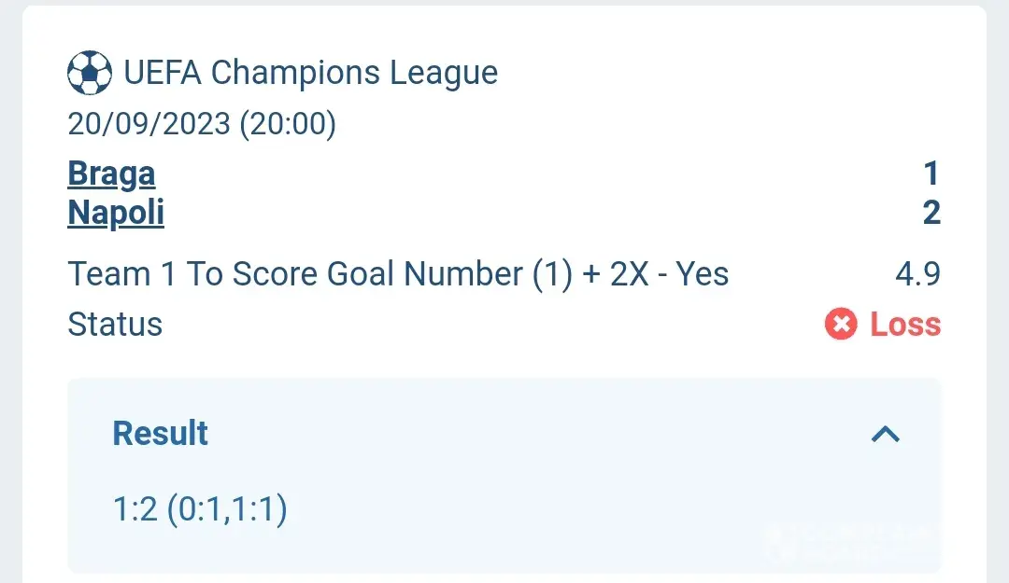Open the Napoli team link
Screen dimensions: 1009x583
(x=116, y=213)
